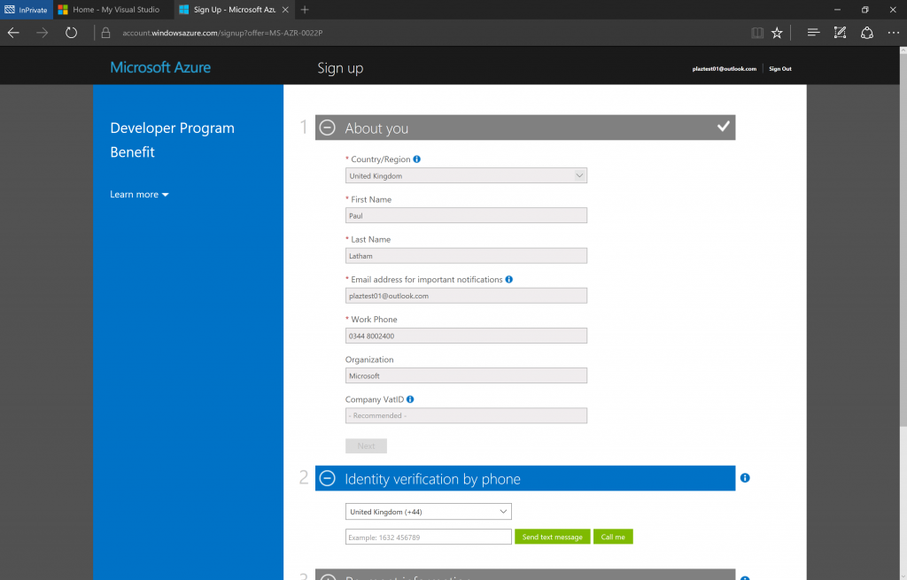
Task: Open the browser More actions ellipsis
Action: click(x=893, y=33)
